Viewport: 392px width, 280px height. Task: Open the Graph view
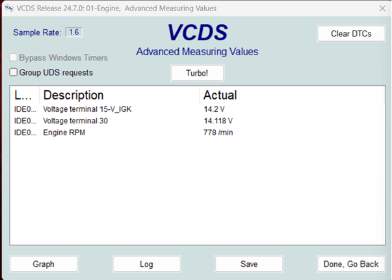[44, 264]
